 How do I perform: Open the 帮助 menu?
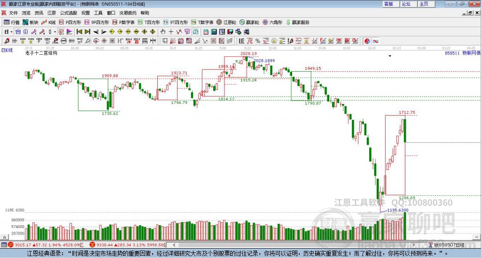click(145, 13)
